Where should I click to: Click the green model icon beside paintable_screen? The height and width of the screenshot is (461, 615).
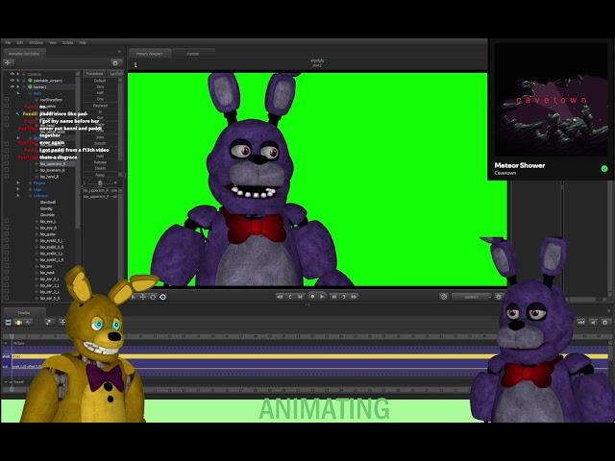point(30,81)
